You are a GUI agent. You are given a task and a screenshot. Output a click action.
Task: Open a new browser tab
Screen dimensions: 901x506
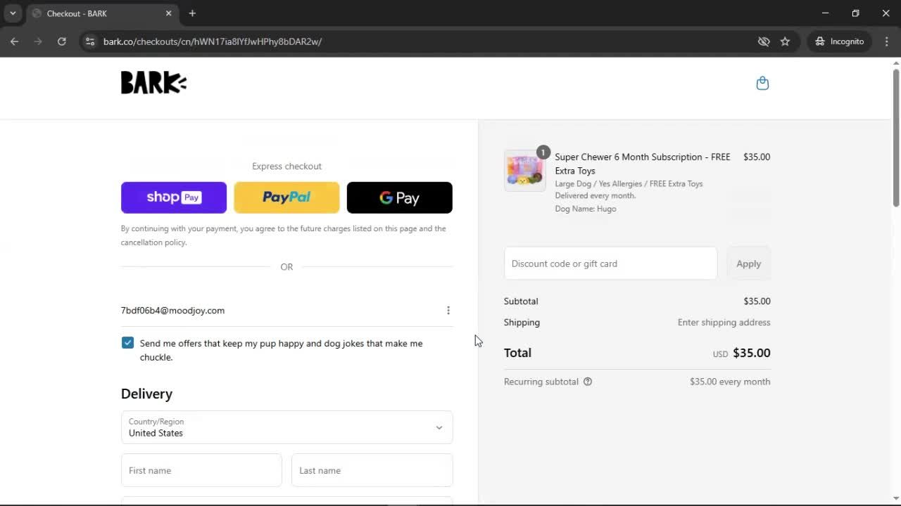pyautogui.click(x=192, y=13)
